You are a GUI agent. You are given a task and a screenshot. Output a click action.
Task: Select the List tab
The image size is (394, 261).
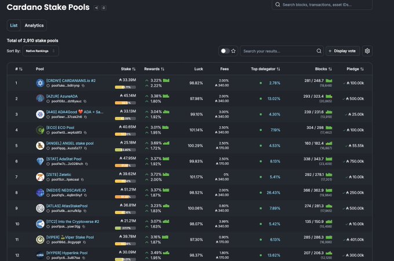coord(14,25)
